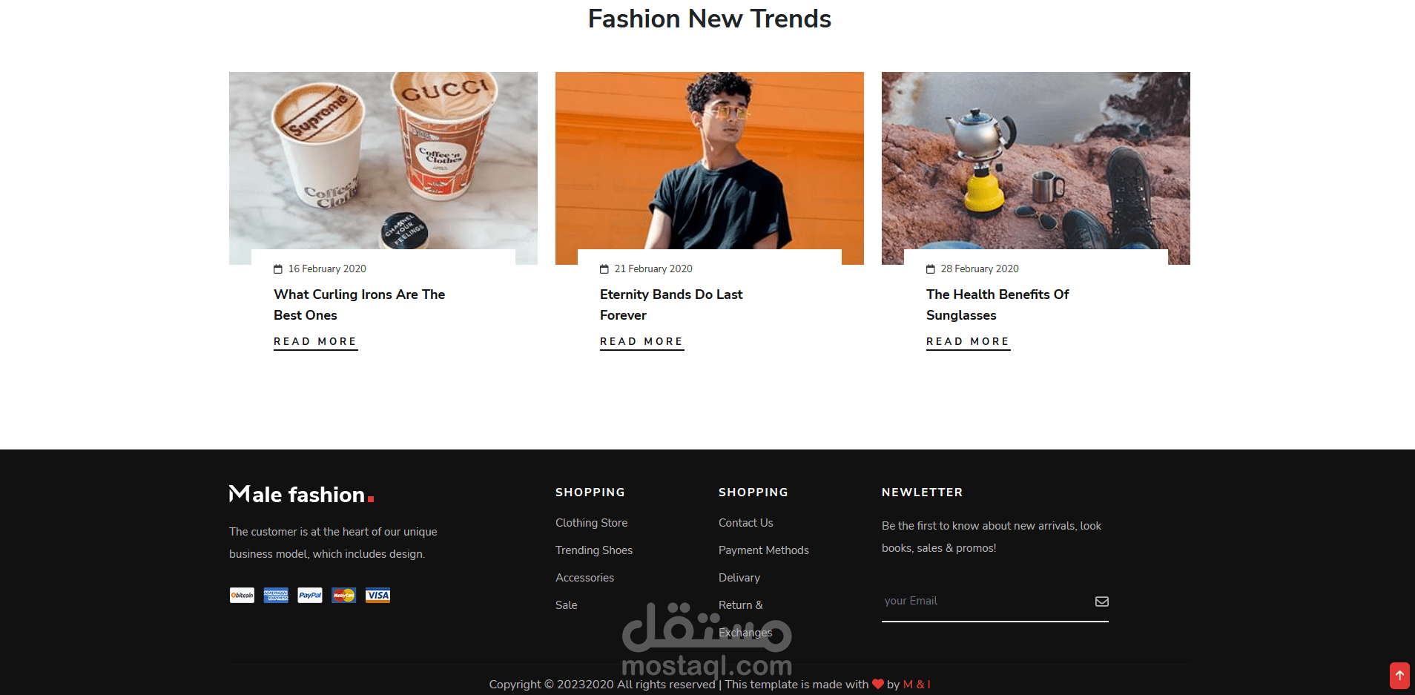
Task: Open the orange wall man thumbnail
Action: pyautogui.click(x=710, y=161)
